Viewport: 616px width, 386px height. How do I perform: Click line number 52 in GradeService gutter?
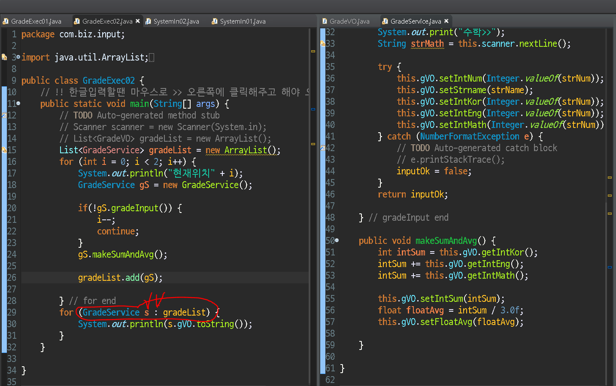(x=330, y=264)
